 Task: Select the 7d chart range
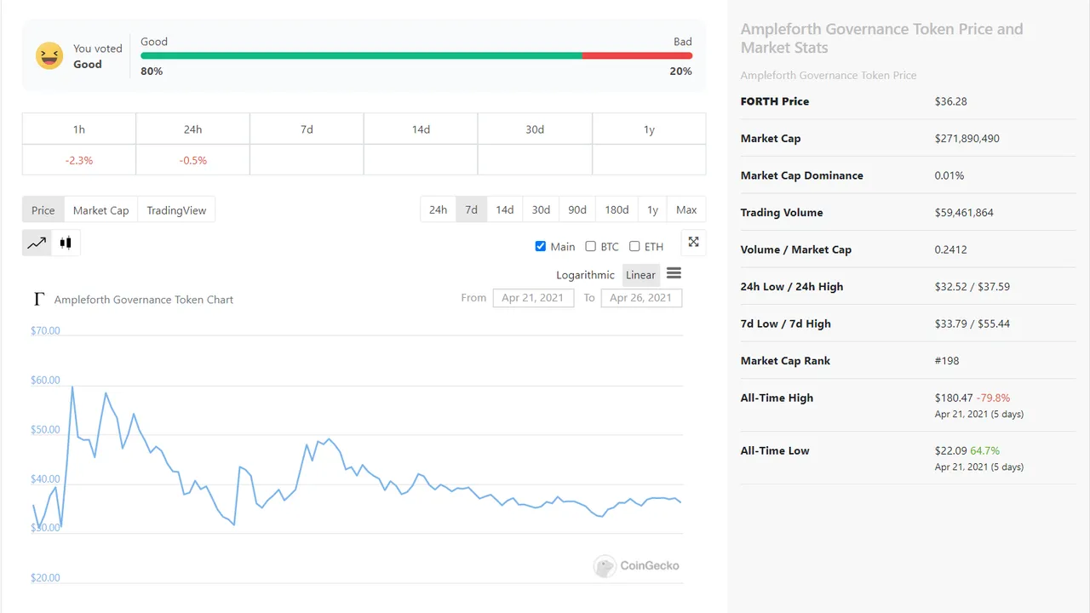pos(471,209)
